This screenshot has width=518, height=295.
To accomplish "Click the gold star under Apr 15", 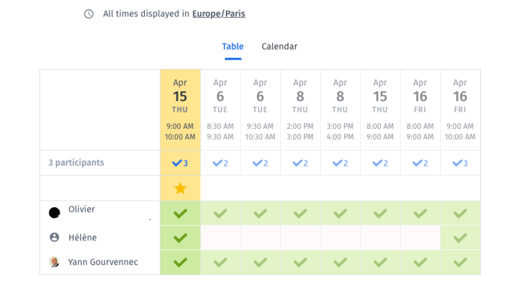I will (180, 188).
